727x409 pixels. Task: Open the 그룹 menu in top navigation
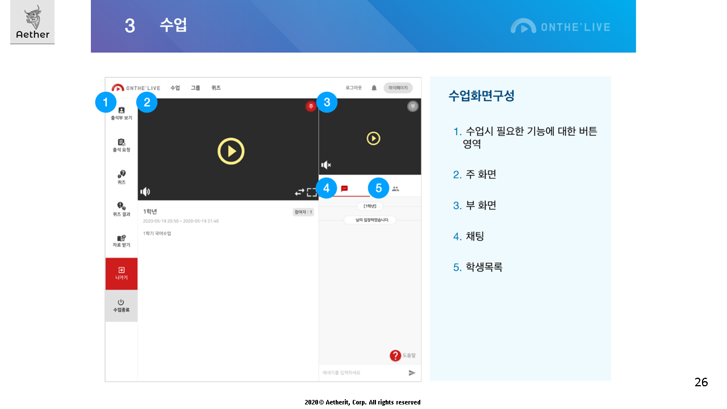[195, 88]
